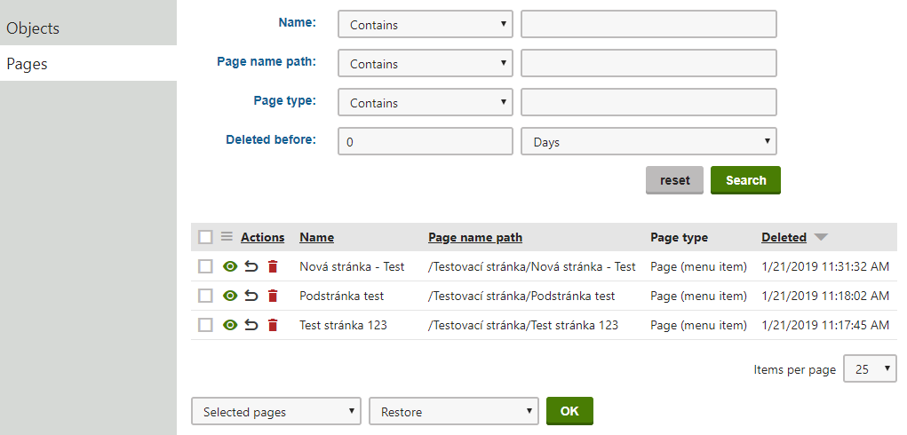Screen dimensions: 907x435
Task: Sort the table by Deleted column
Action: [x=784, y=237]
